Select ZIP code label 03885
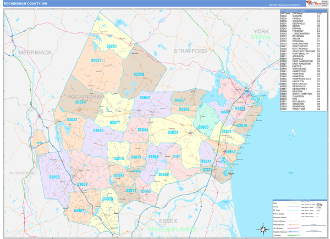 tap(204, 127)
